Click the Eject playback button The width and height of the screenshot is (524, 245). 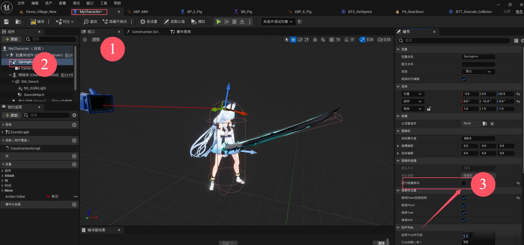tap(242, 22)
